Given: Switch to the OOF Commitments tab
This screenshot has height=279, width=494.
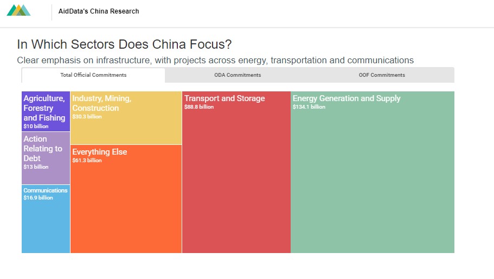Looking at the screenshot, I should (x=382, y=75).
